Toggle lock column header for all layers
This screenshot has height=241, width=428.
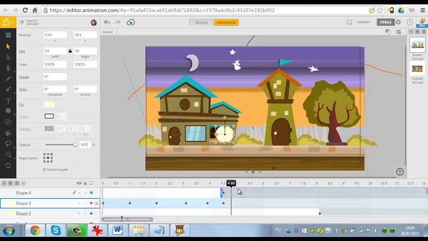pyautogui.click(x=85, y=183)
